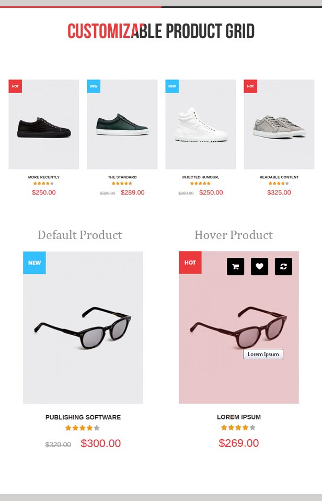Viewport: 322px width, 501px height.
Task: Open the white high-top shoe image
Action: [201, 124]
